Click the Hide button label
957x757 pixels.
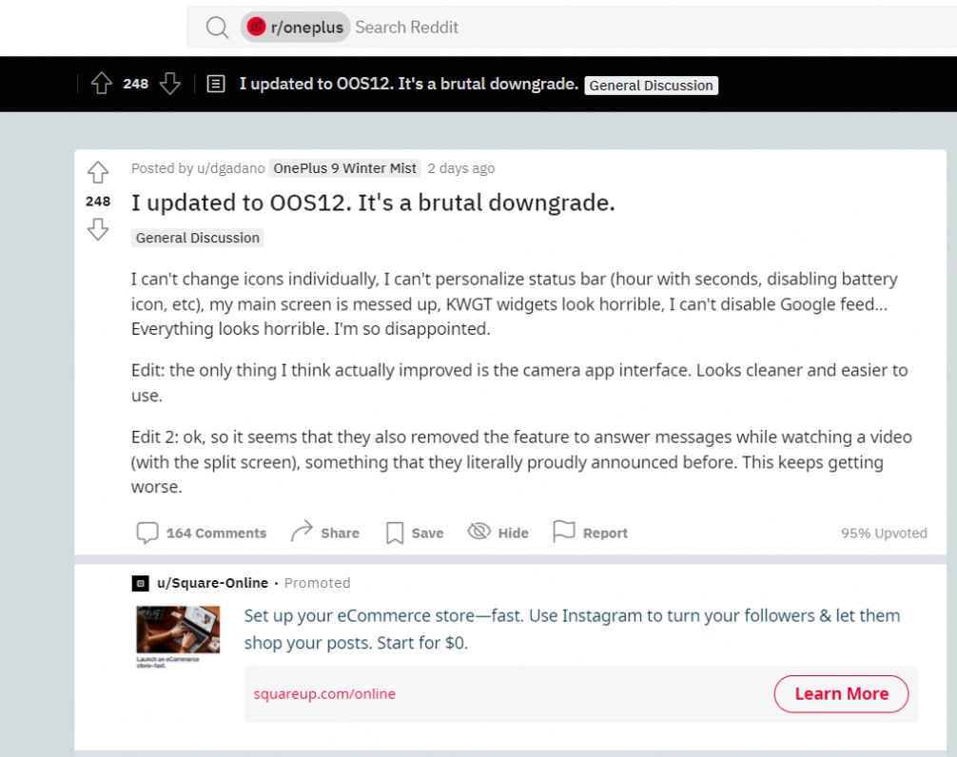pos(514,534)
